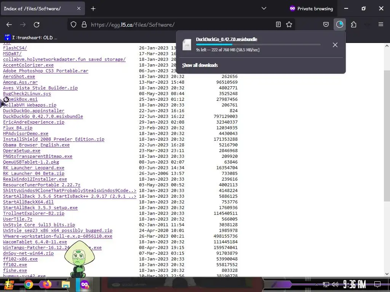Save to Pocket icon
The image size is (390, 292).
coord(326,24)
